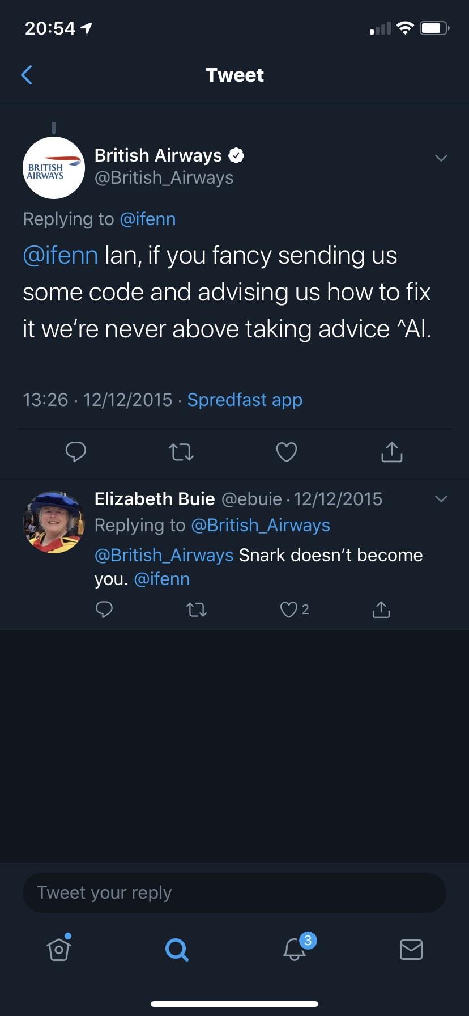Reply to Elizabeth Buie's tweet
This screenshot has height=1016, width=469.
coord(104,609)
